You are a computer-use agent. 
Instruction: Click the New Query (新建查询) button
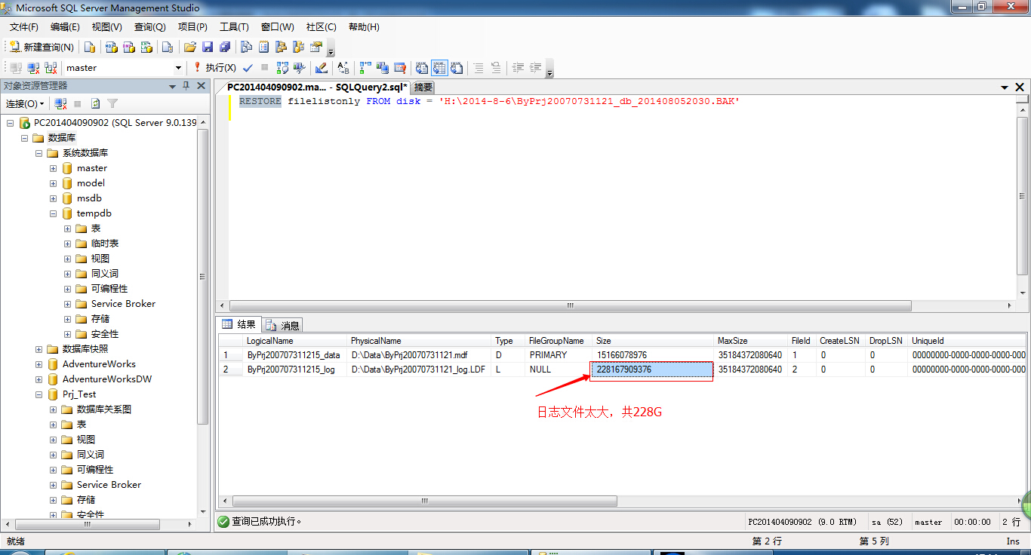[x=42, y=47]
